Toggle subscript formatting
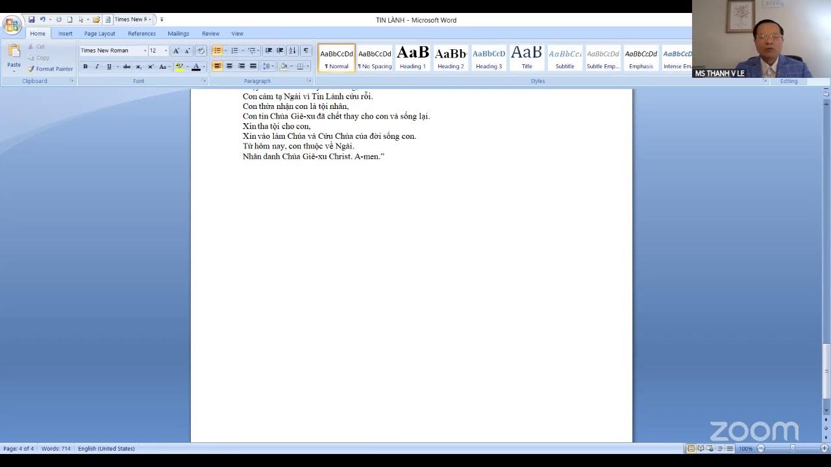This screenshot has width=831, height=467. [138, 66]
